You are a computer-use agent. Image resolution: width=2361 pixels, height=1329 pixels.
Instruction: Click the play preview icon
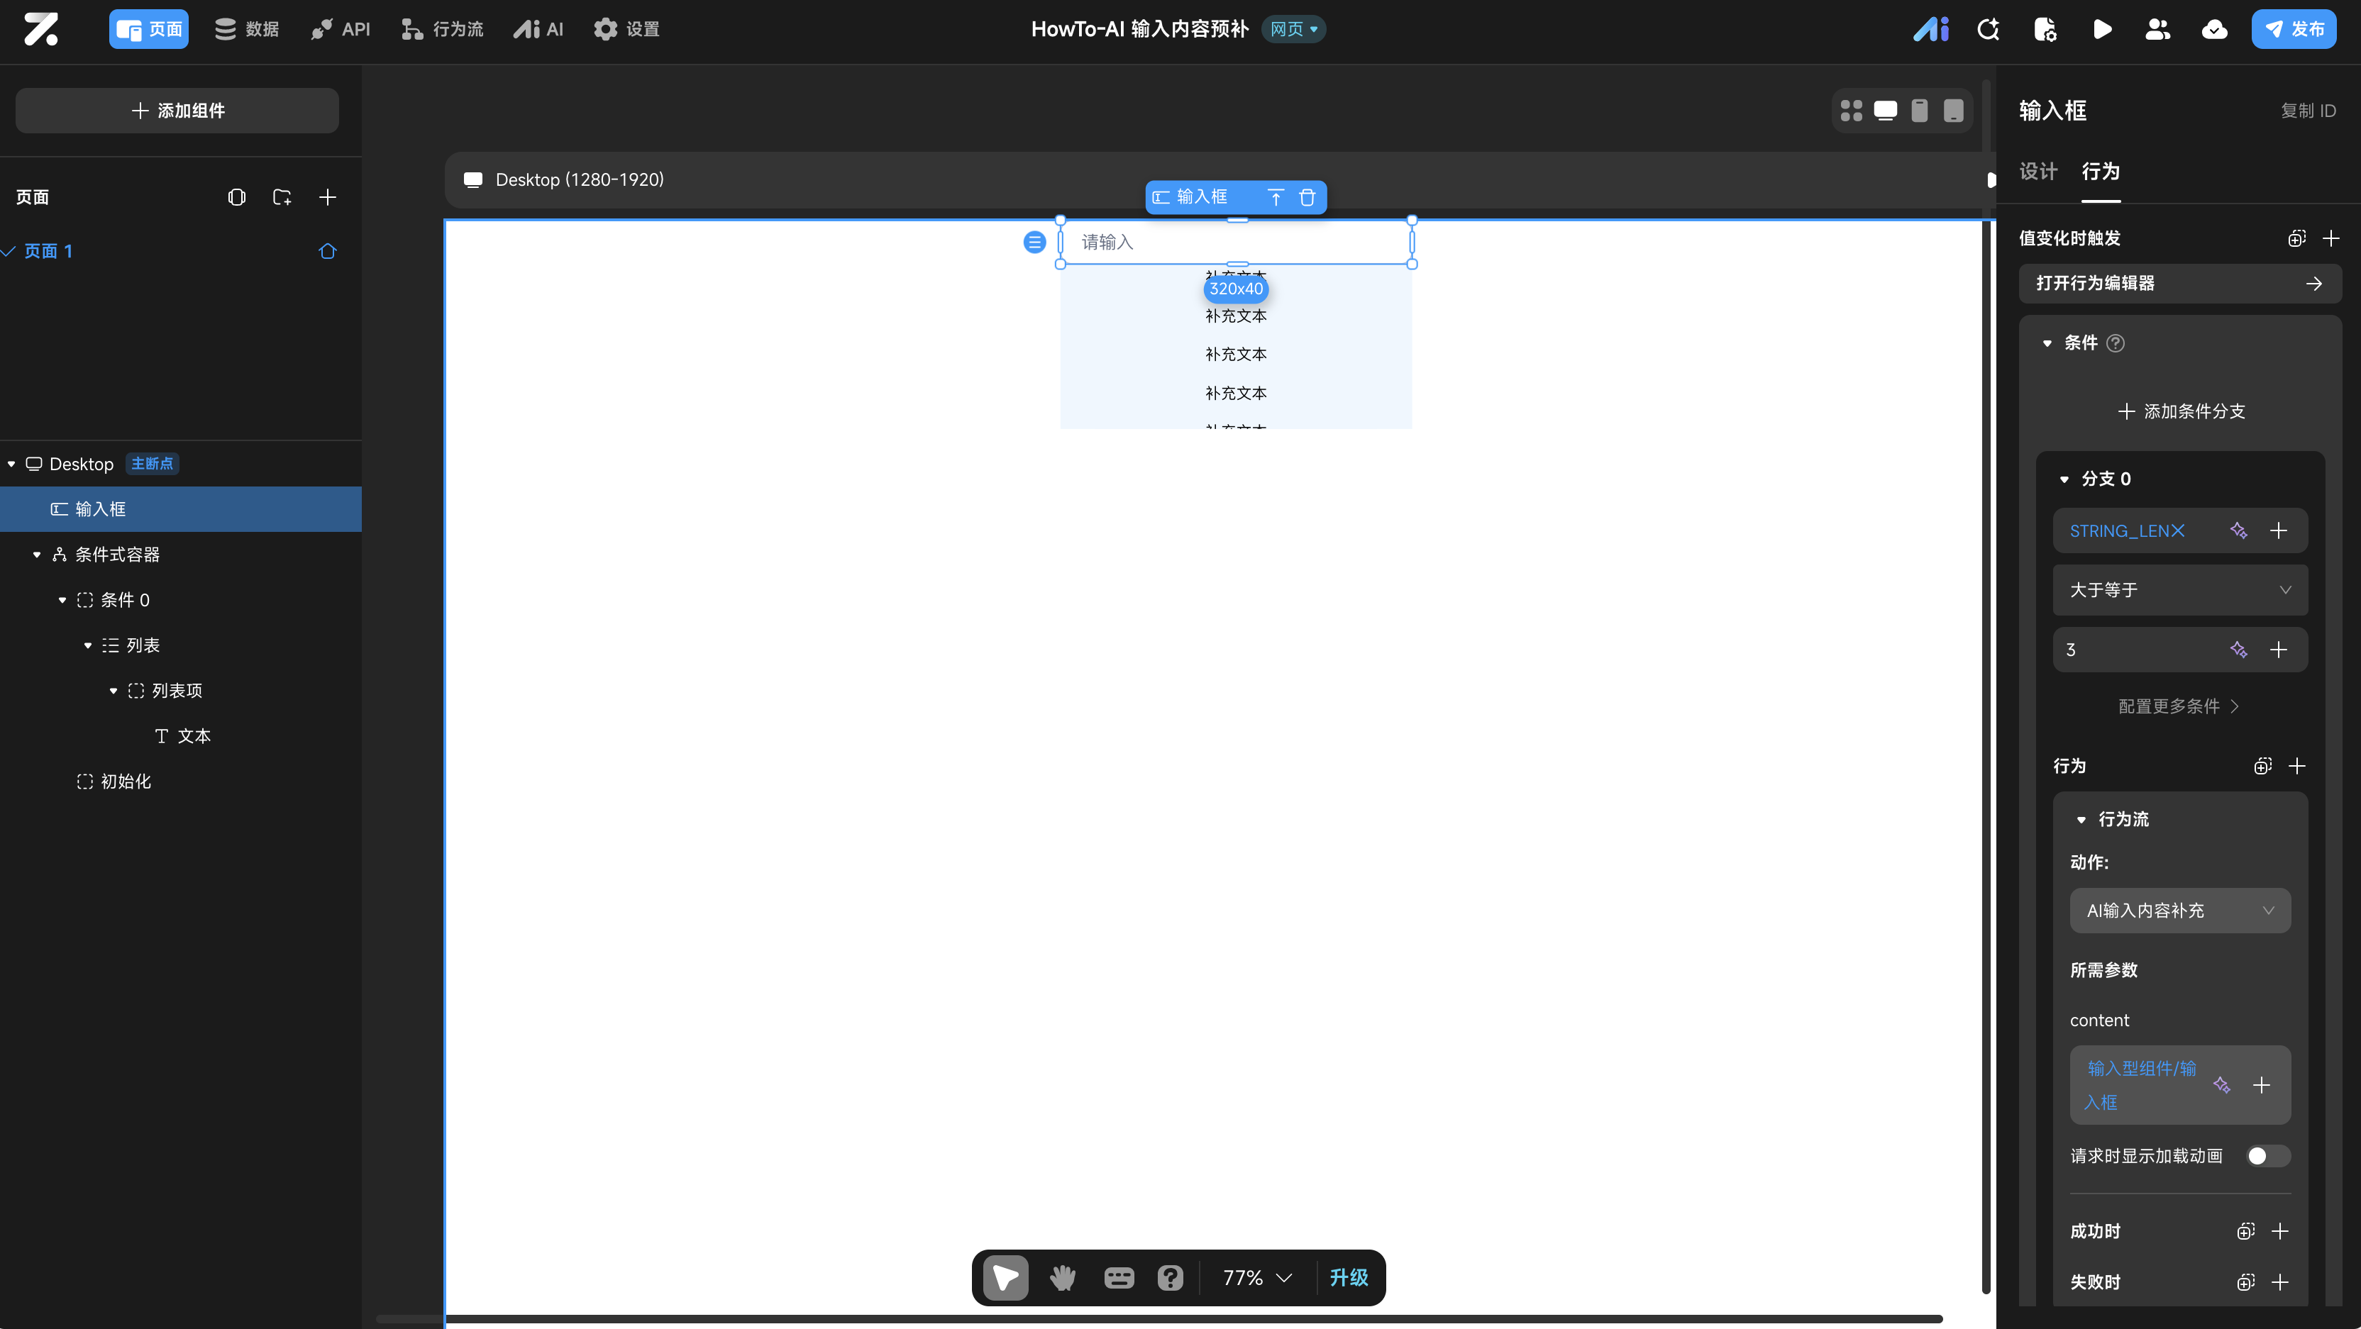2101,29
